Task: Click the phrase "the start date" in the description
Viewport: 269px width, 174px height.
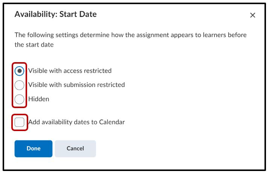Action: click(x=34, y=44)
